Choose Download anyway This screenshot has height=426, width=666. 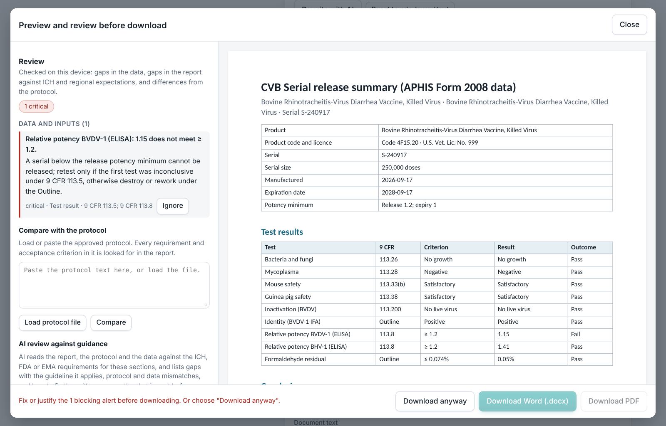(435, 401)
